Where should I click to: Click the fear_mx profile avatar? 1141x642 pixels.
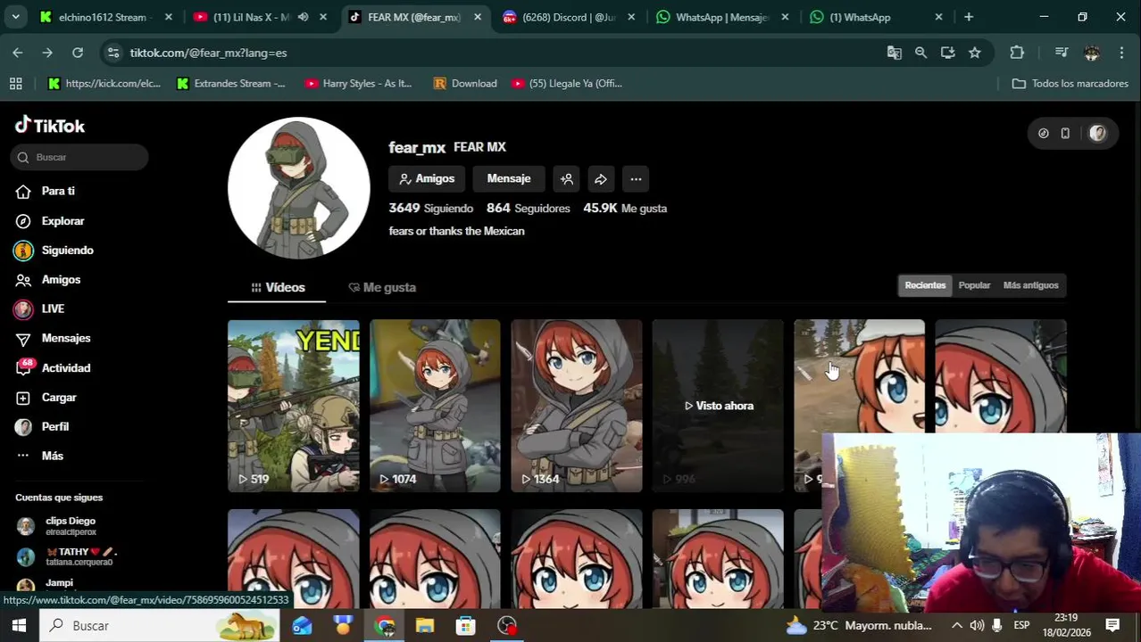point(299,188)
